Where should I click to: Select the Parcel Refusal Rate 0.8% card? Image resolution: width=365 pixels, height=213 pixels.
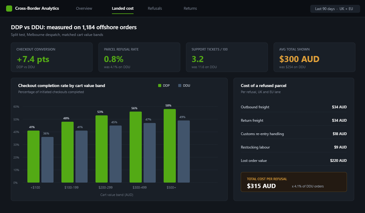(x=139, y=57)
